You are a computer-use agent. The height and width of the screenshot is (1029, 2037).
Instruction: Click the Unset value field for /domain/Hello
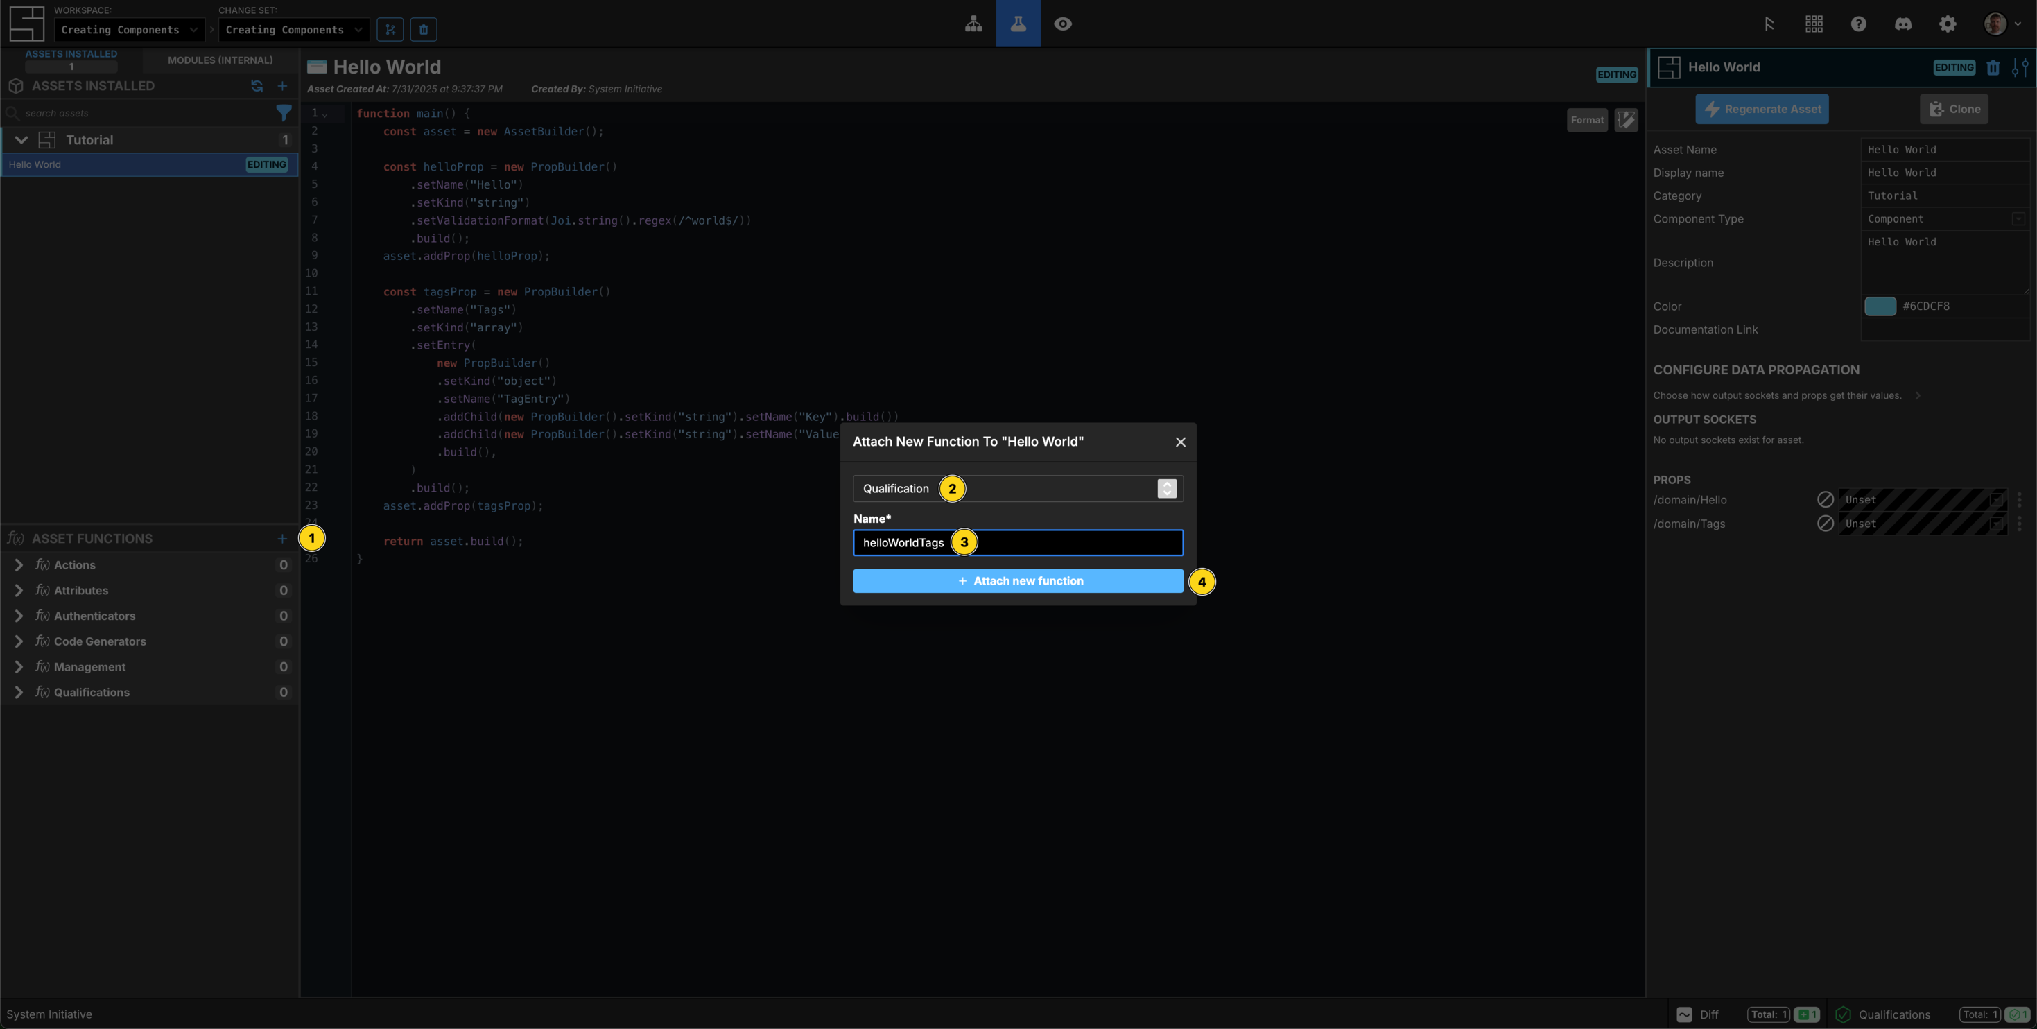click(x=1923, y=500)
